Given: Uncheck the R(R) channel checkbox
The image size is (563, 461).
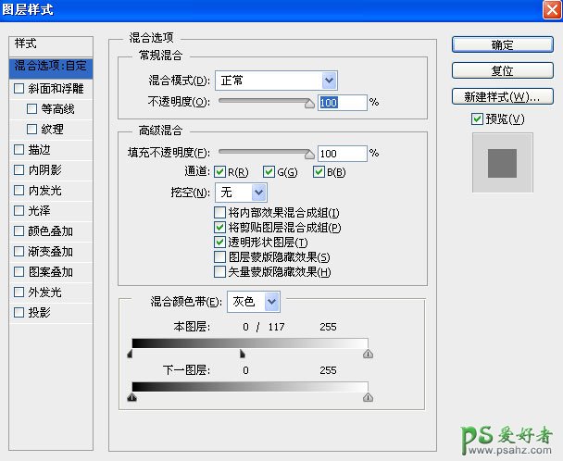Looking at the screenshot, I should click(219, 172).
